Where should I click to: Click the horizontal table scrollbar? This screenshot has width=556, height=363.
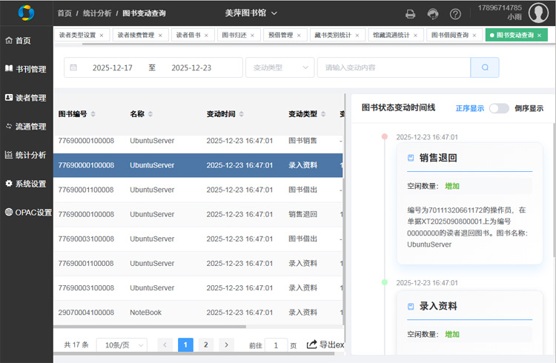pyautogui.click(x=148, y=327)
